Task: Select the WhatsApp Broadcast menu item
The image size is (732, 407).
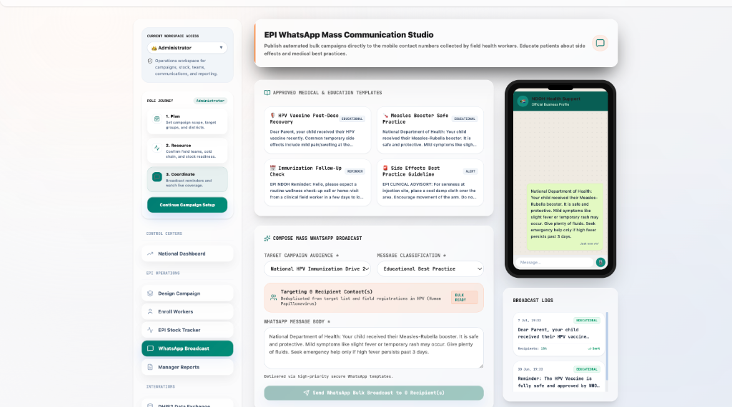Action: point(187,348)
